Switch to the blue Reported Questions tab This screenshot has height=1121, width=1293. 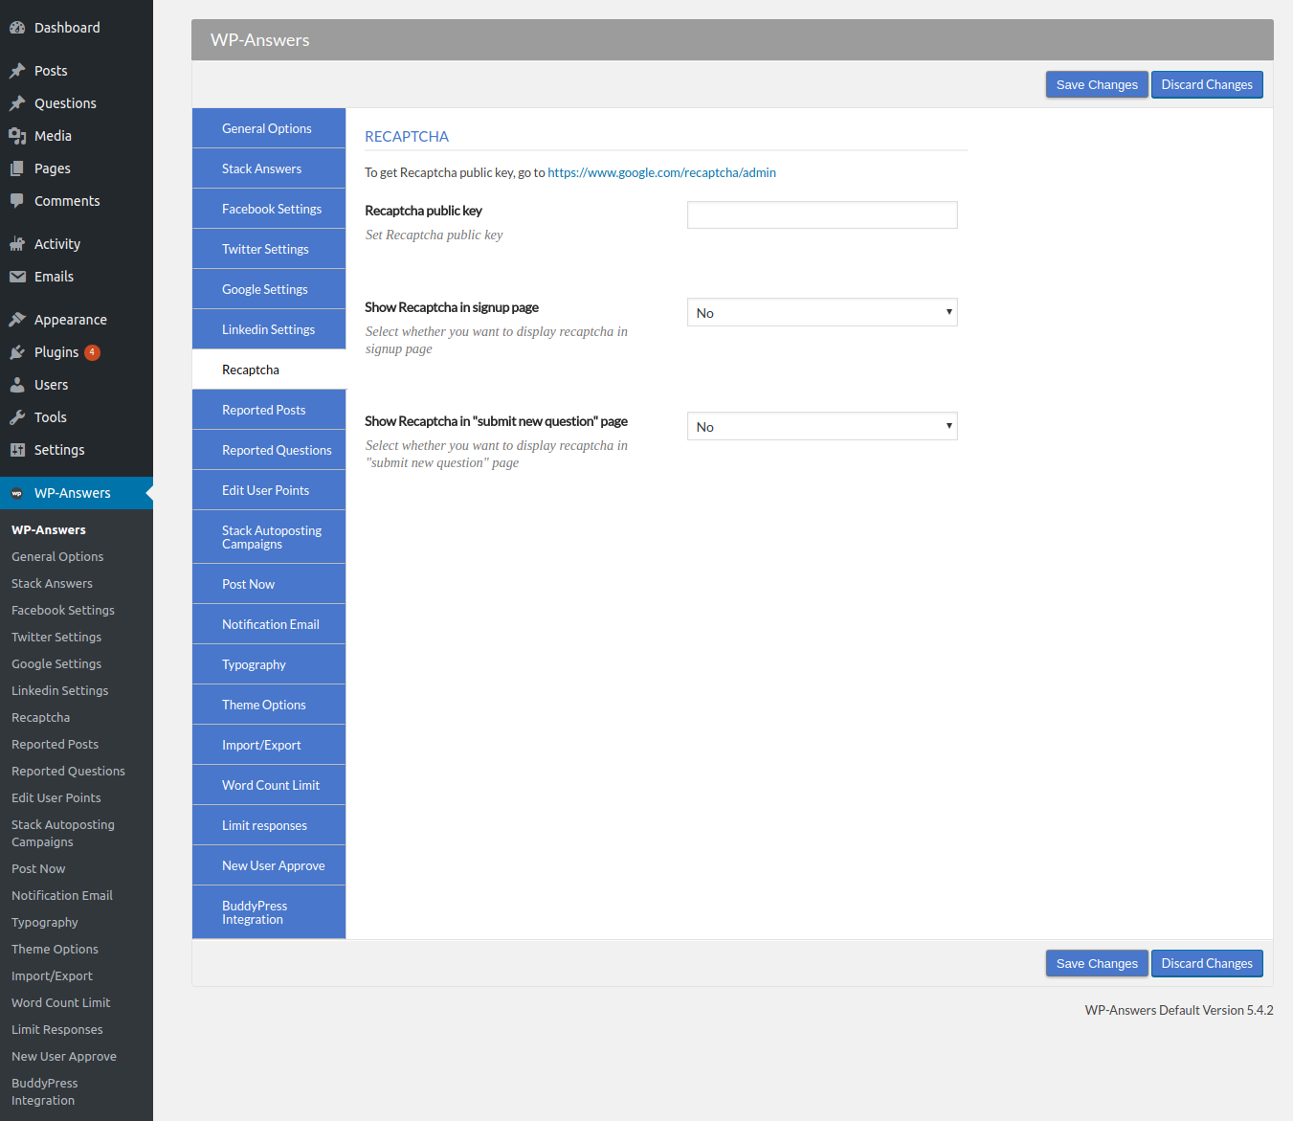tap(269, 450)
